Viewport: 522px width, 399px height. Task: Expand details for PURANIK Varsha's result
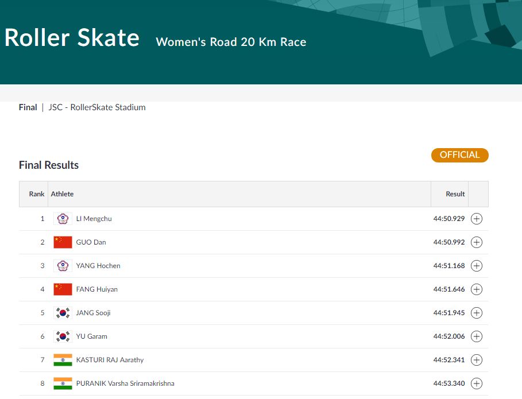[477, 383]
